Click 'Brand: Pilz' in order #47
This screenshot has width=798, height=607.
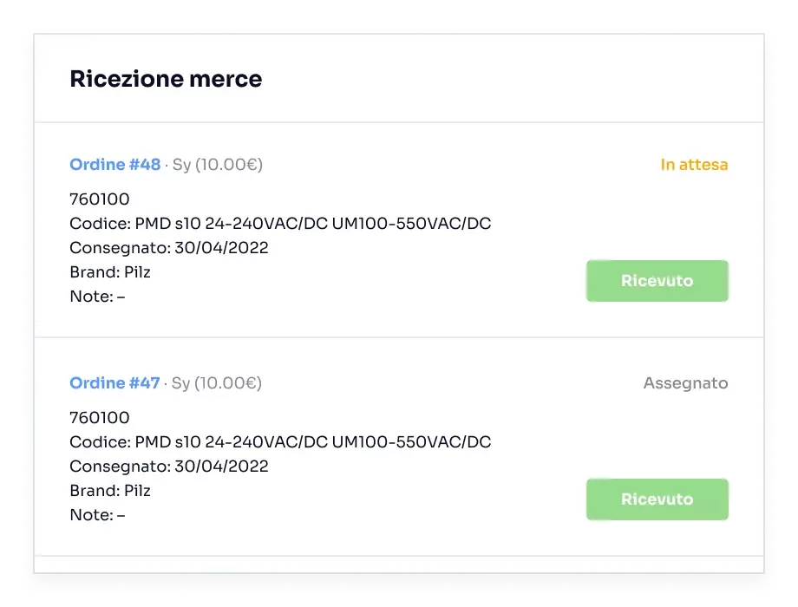pyautogui.click(x=110, y=492)
